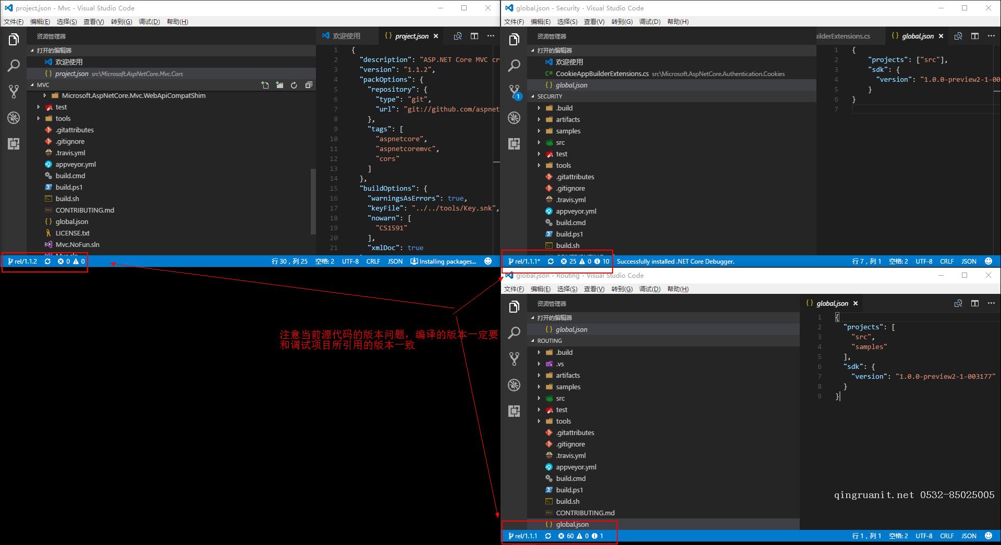Open Source Control in the Security window

[514, 92]
